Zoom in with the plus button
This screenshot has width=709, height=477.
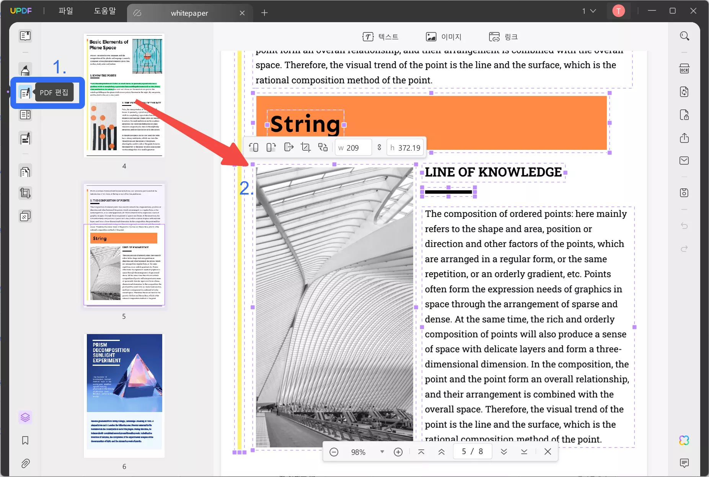click(398, 452)
